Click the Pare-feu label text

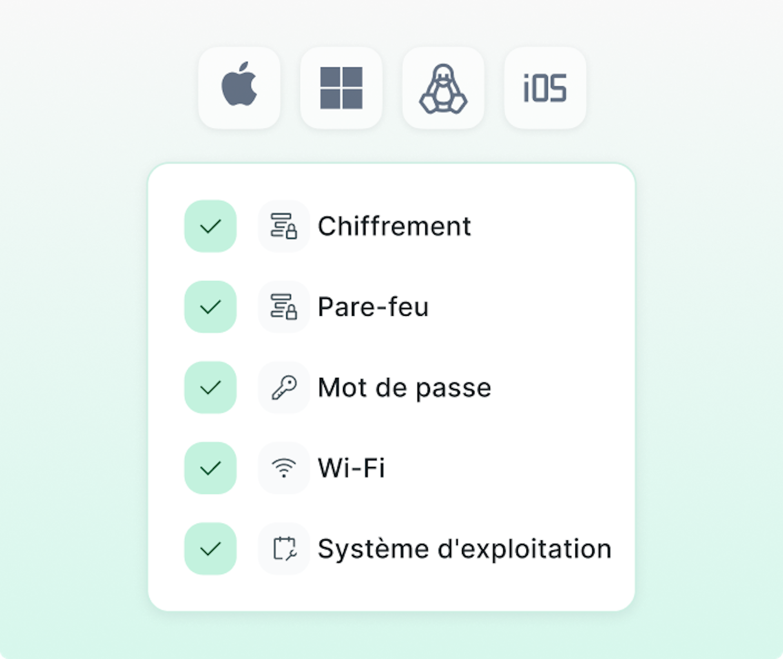pyautogui.click(x=373, y=307)
